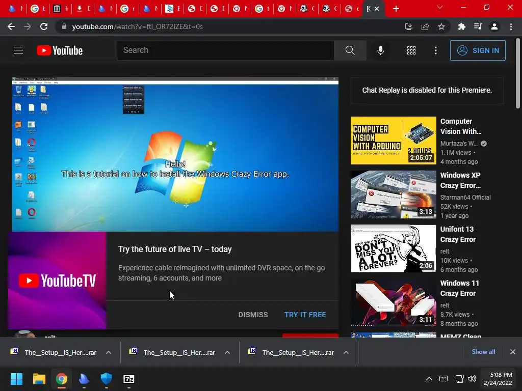Open the Computer Vision With Arduino thumbnail
The image size is (522, 391).
click(393, 141)
